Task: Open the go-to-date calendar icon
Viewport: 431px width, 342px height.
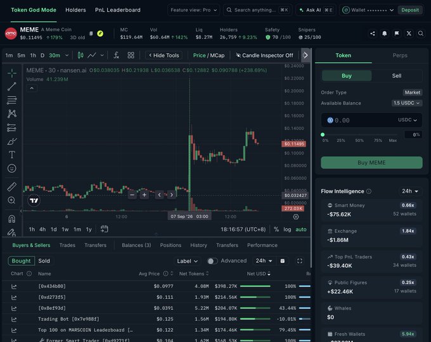Action: pos(104,229)
